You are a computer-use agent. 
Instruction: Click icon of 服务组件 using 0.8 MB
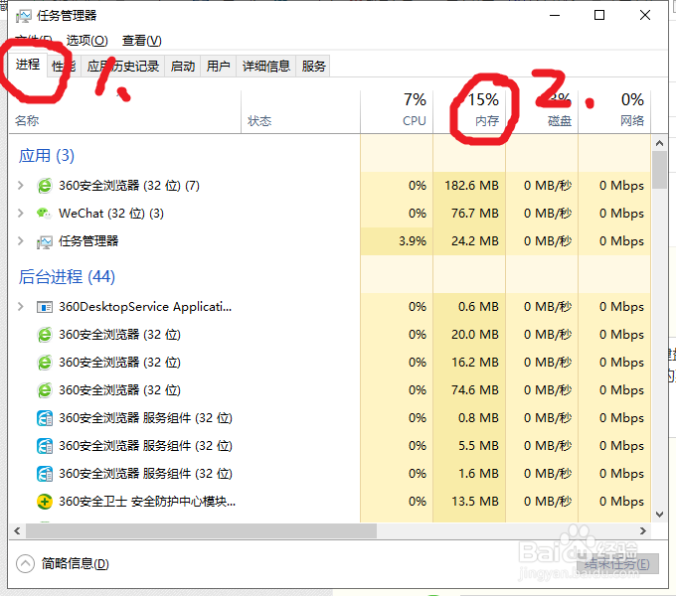point(45,418)
